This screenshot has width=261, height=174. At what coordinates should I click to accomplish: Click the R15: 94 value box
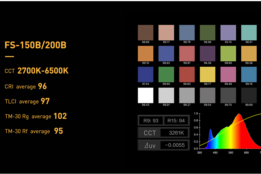tap(176, 121)
